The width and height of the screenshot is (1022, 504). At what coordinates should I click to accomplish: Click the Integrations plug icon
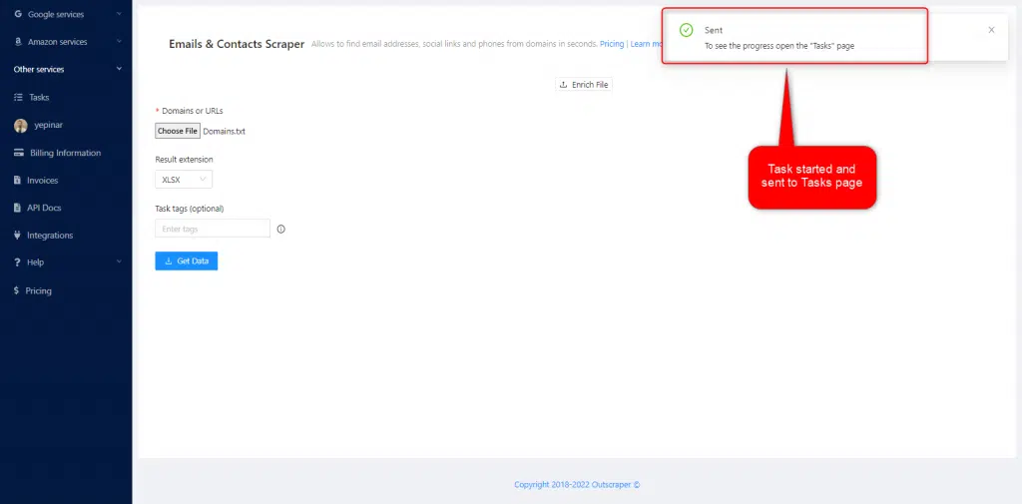tap(18, 236)
